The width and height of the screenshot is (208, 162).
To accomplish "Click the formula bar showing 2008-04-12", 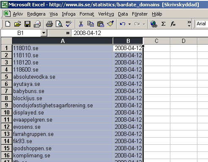I will tap(140, 33).
